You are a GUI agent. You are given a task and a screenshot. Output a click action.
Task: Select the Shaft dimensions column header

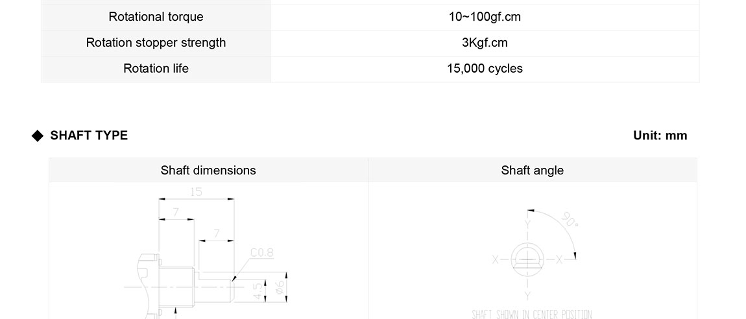[x=208, y=171]
